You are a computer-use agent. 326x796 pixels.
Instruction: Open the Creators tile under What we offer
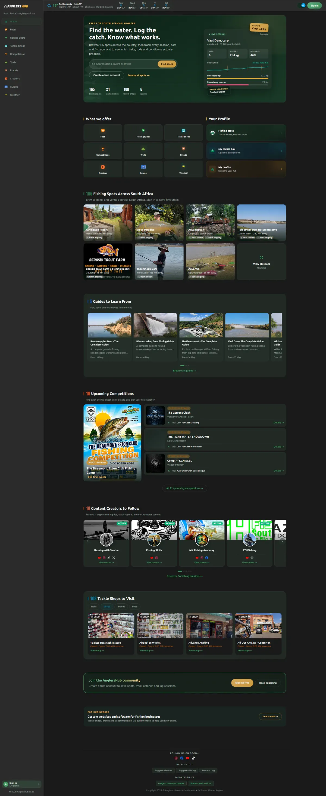tap(103, 169)
